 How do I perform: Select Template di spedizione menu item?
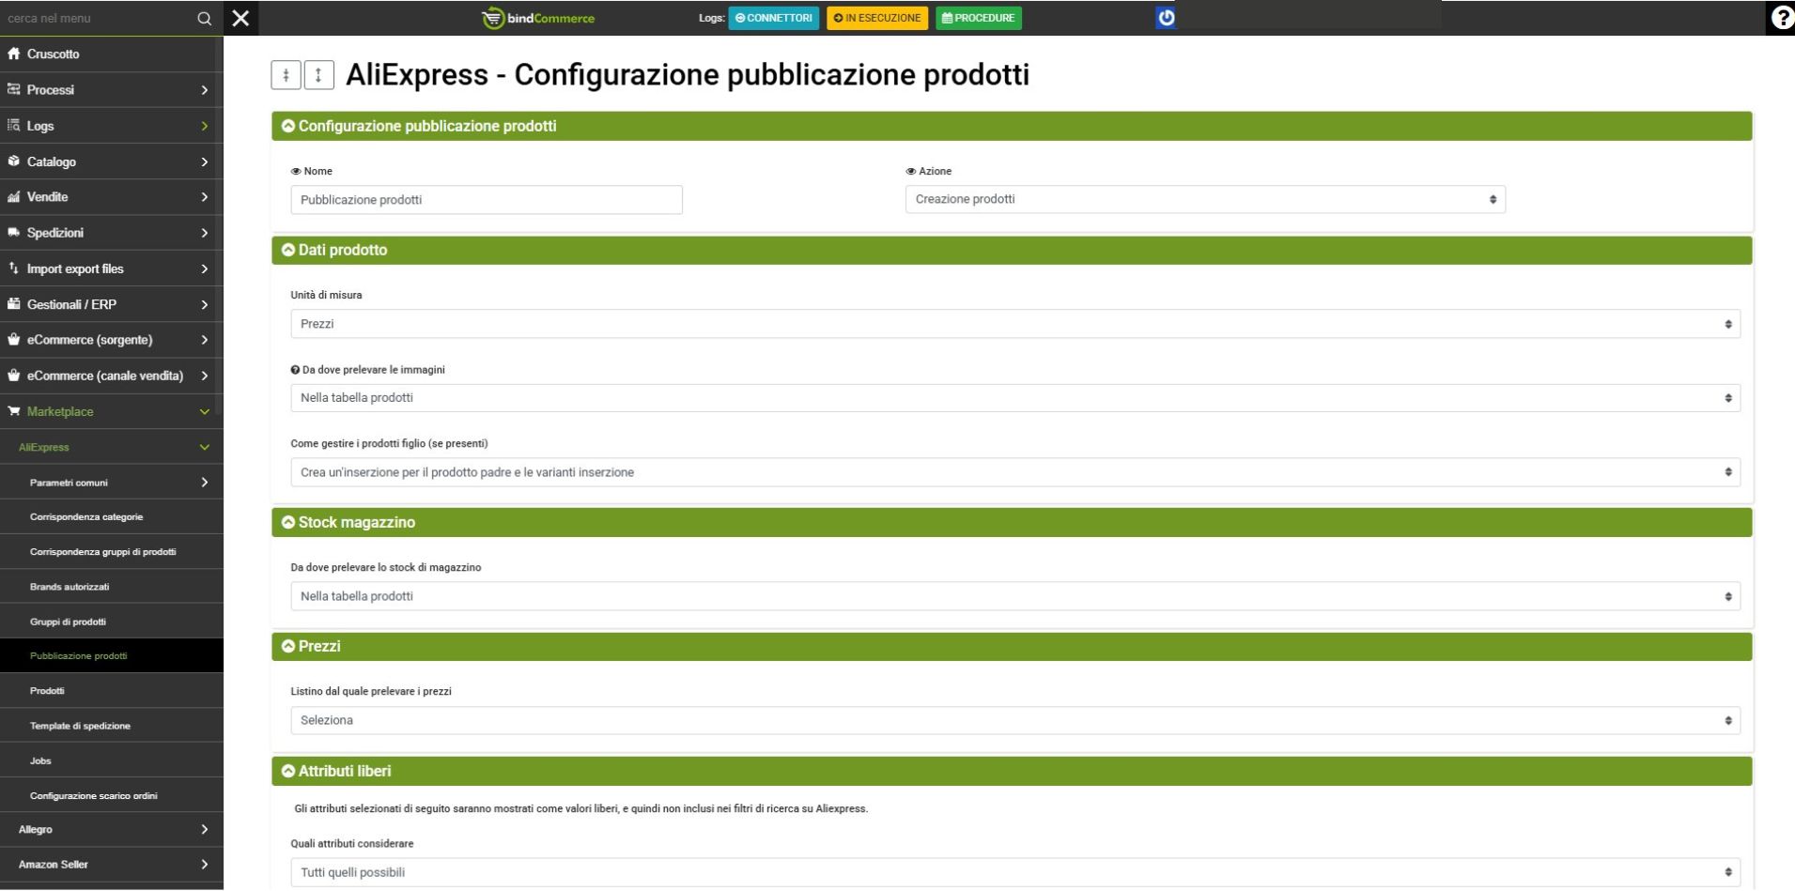pos(80,726)
